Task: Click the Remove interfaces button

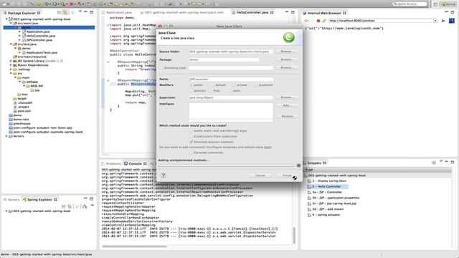Action: pyautogui.click(x=287, y=116)
